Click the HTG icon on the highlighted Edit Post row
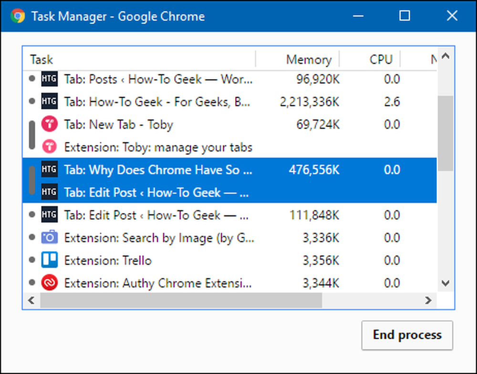 click(x=49, y=192)
